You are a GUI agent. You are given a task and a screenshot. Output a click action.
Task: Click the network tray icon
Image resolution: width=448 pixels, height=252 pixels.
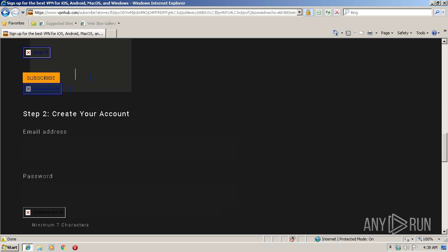(x=398, y=247)
